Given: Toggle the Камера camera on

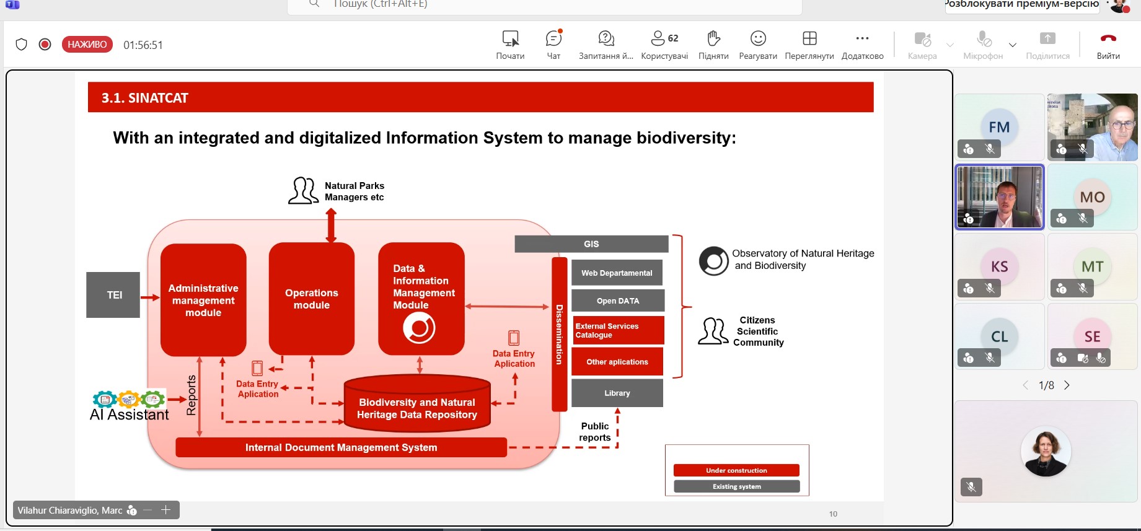Looking at the screenshot, I should click(x=922, y=45).
